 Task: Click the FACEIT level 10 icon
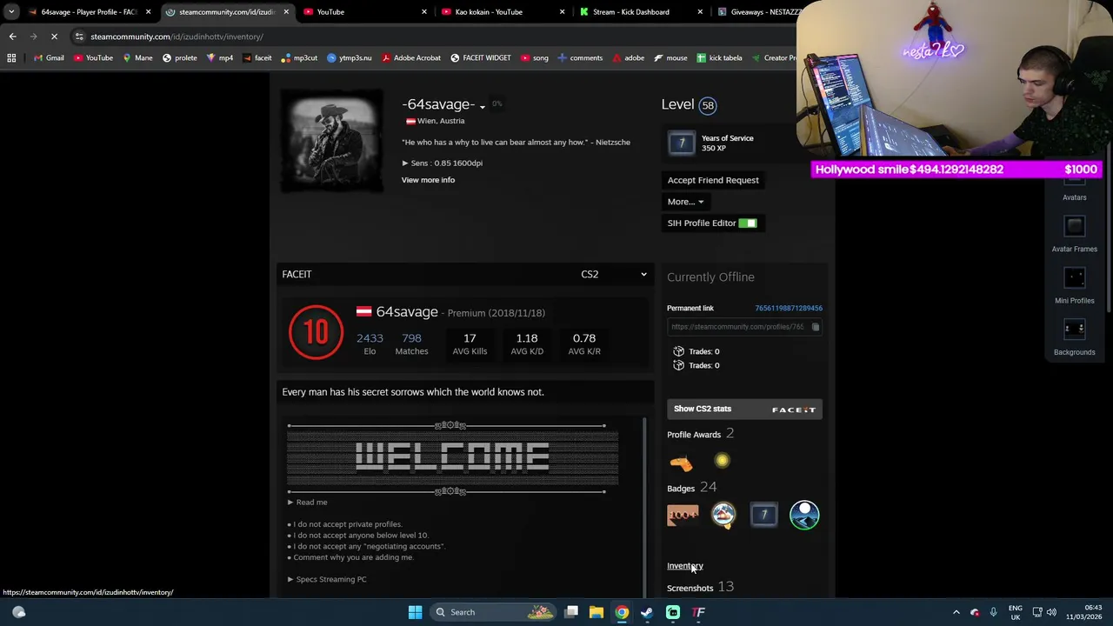tap(316, 332)
